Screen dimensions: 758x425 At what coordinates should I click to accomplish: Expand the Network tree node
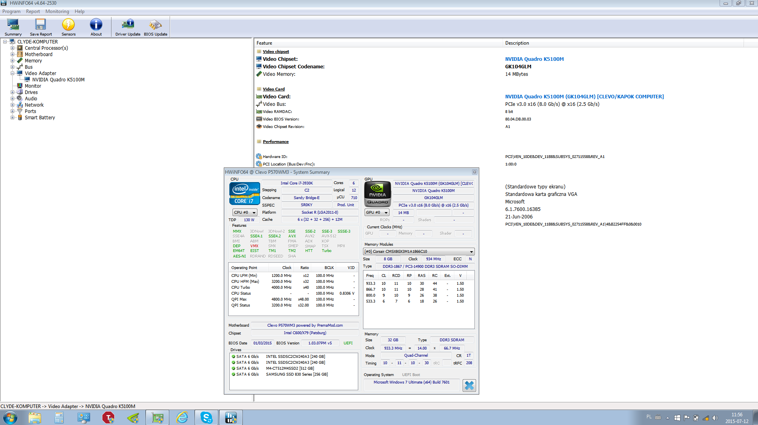(12, 105)
